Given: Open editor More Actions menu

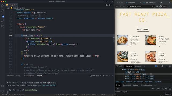Looking at the screenshot, I should (x=112, y=5).
